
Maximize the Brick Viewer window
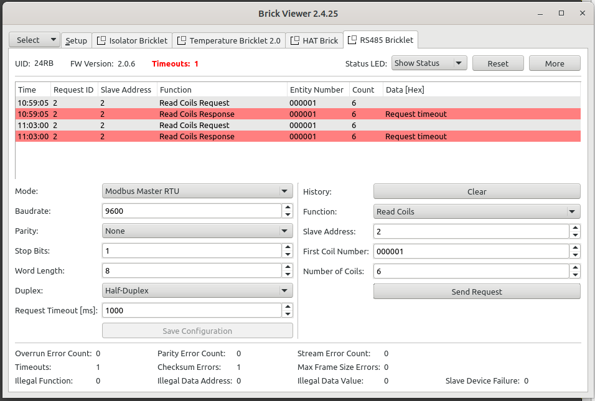coord(561,13)
